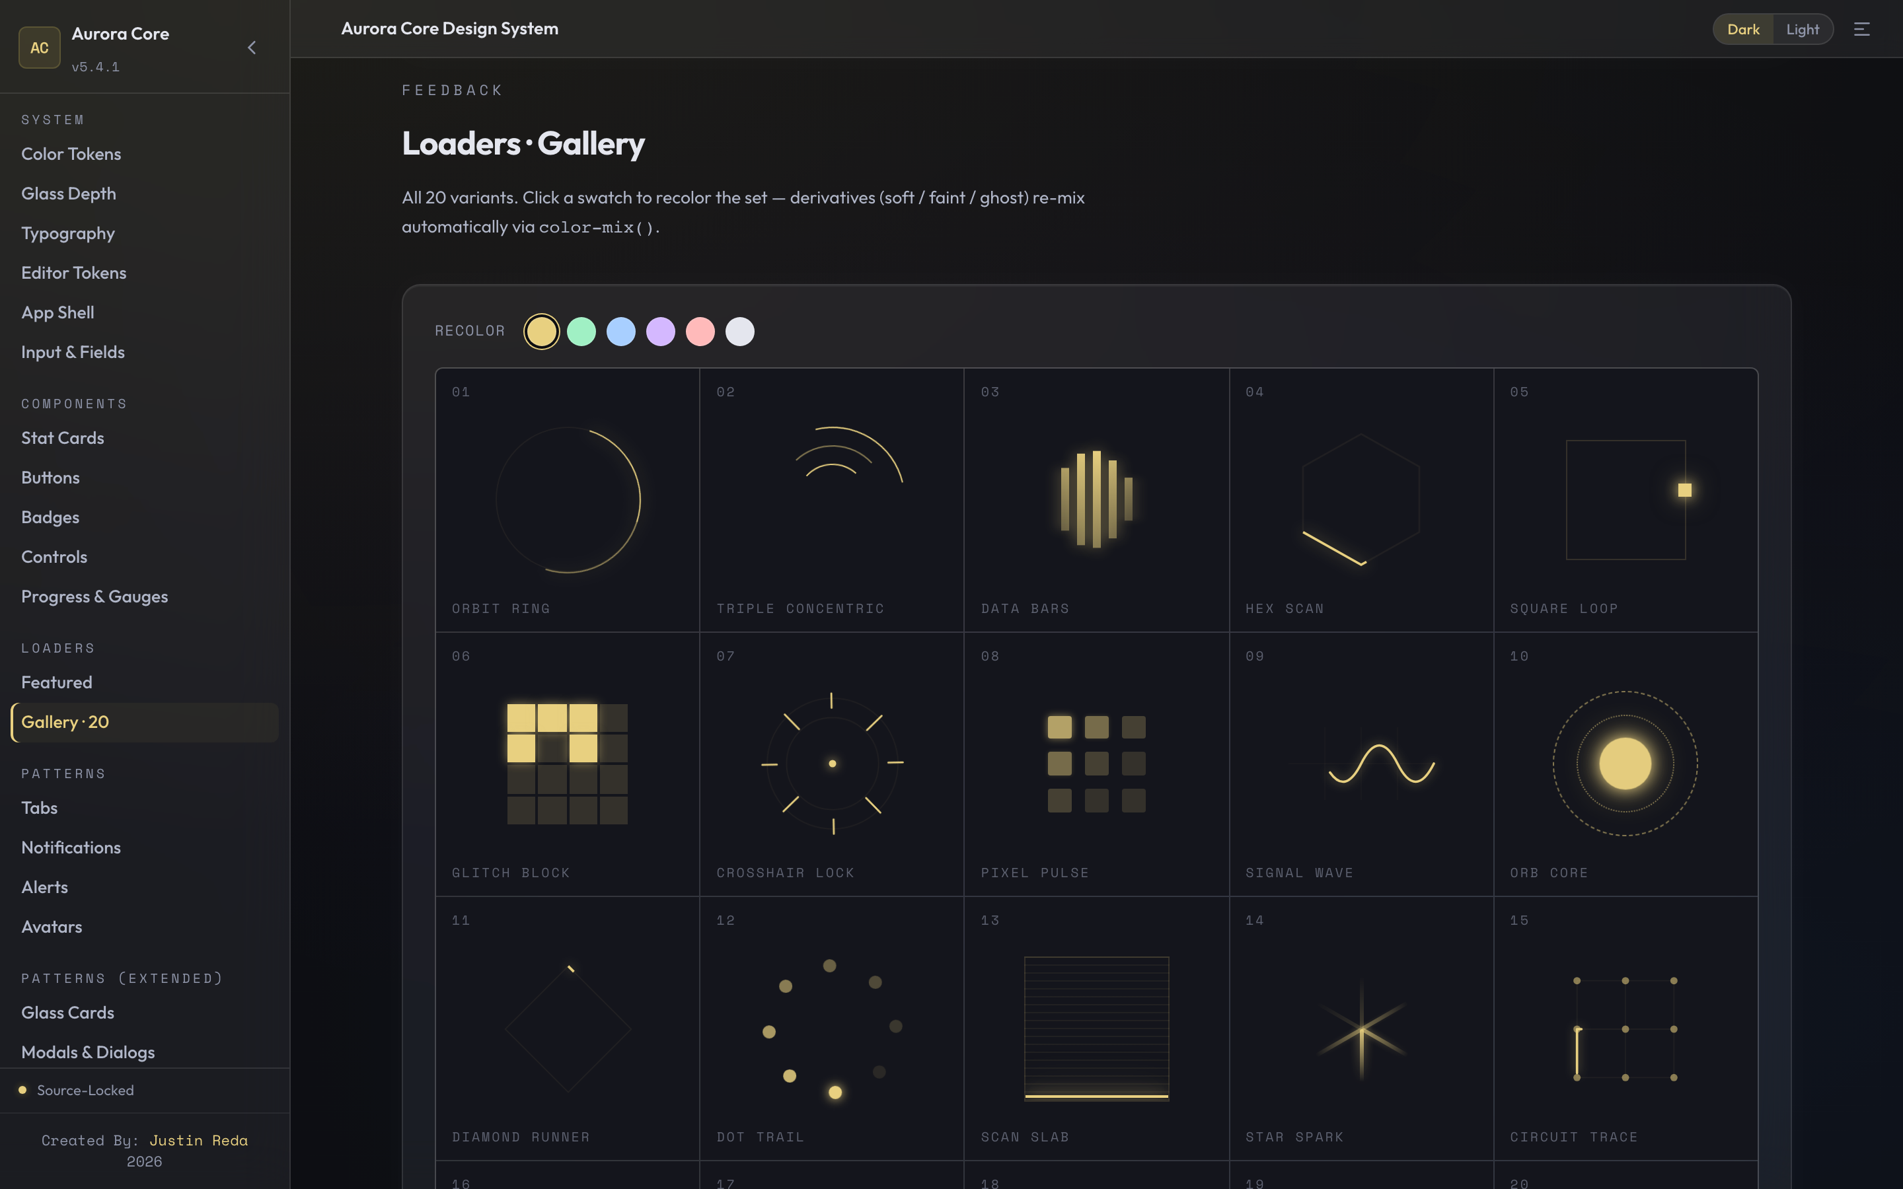Screen dimensions: 1903x1189
Task: Select the Dot Trail loader
Action: [832, 1028]
